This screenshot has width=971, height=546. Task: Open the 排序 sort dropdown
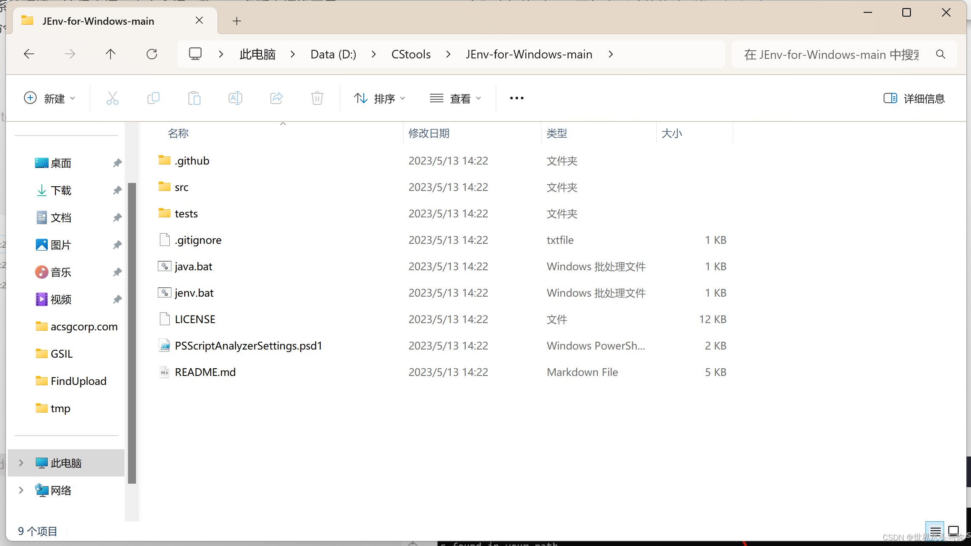(x=380, y=98)
